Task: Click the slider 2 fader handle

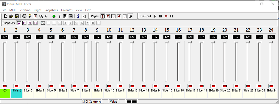Action: [16, 42]
